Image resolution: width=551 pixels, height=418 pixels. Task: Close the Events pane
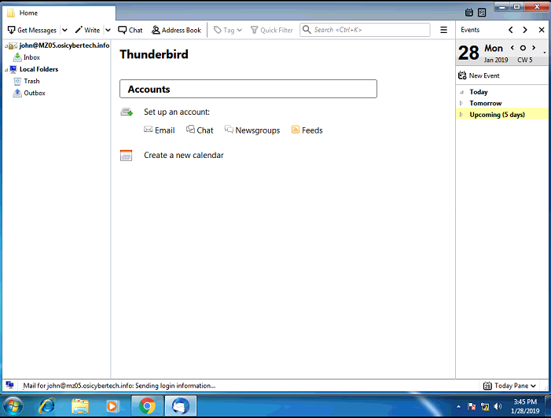pyautogui.click(x=542, y=30)
